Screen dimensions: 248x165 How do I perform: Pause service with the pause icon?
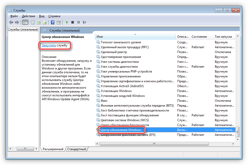79,22
